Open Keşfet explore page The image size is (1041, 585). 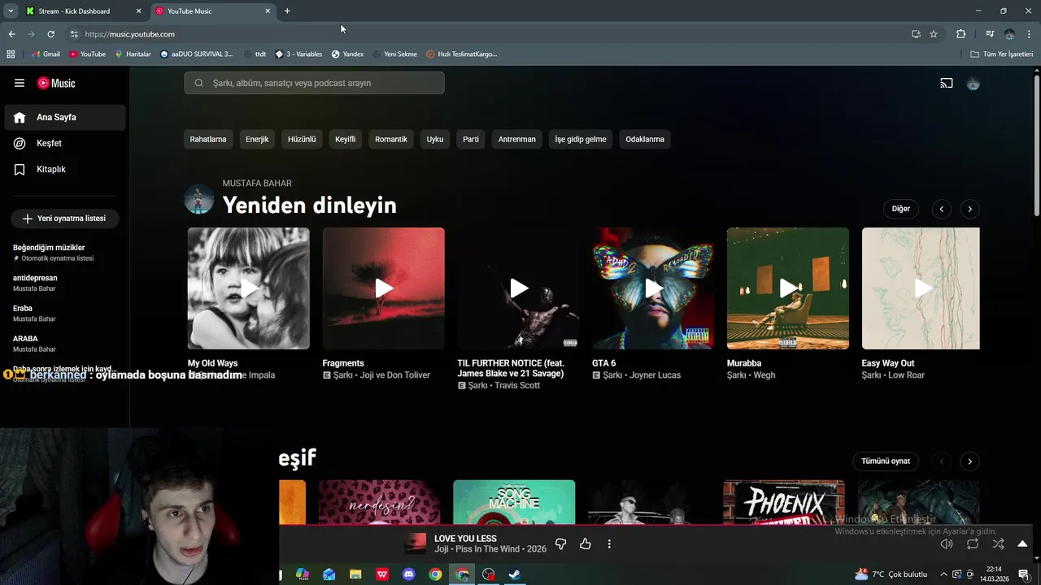pyautogui.click(x=65, y=143)
